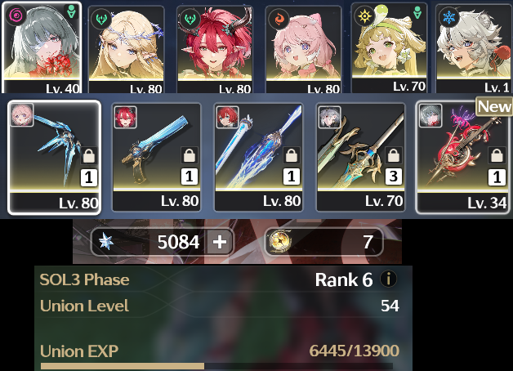The height and width of the screenshot is (371, 513).
Task: Click the golden coin currency icon
Action: pos(280,241)
